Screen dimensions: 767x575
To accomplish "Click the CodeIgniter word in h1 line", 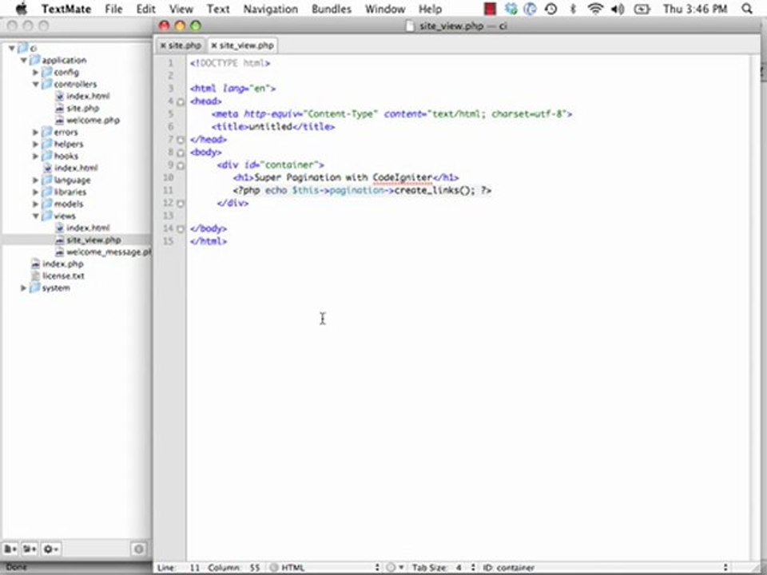I will point(403,177).
